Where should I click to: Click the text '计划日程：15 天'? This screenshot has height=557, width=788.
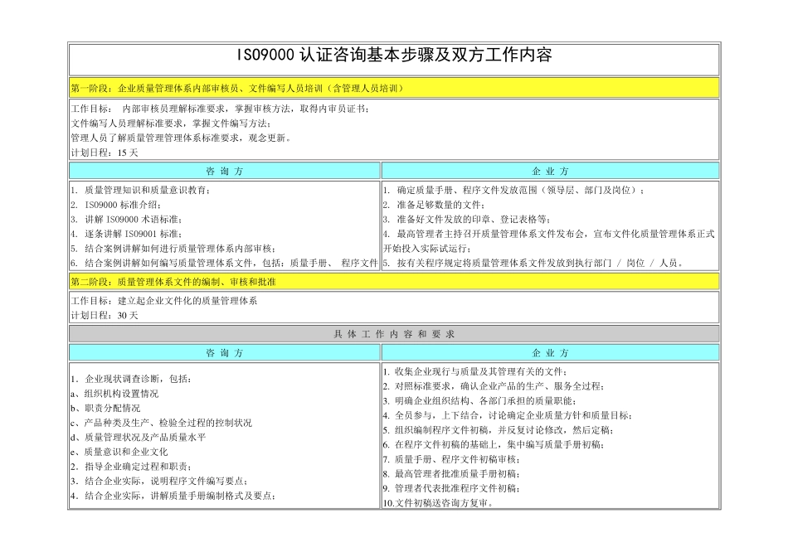click(x=105, y=153)
